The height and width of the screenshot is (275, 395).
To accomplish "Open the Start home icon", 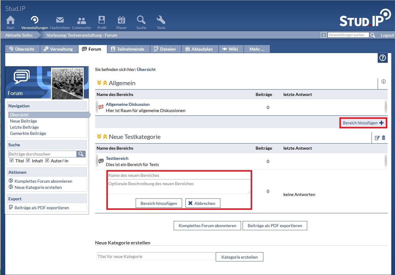I will 11,20.
